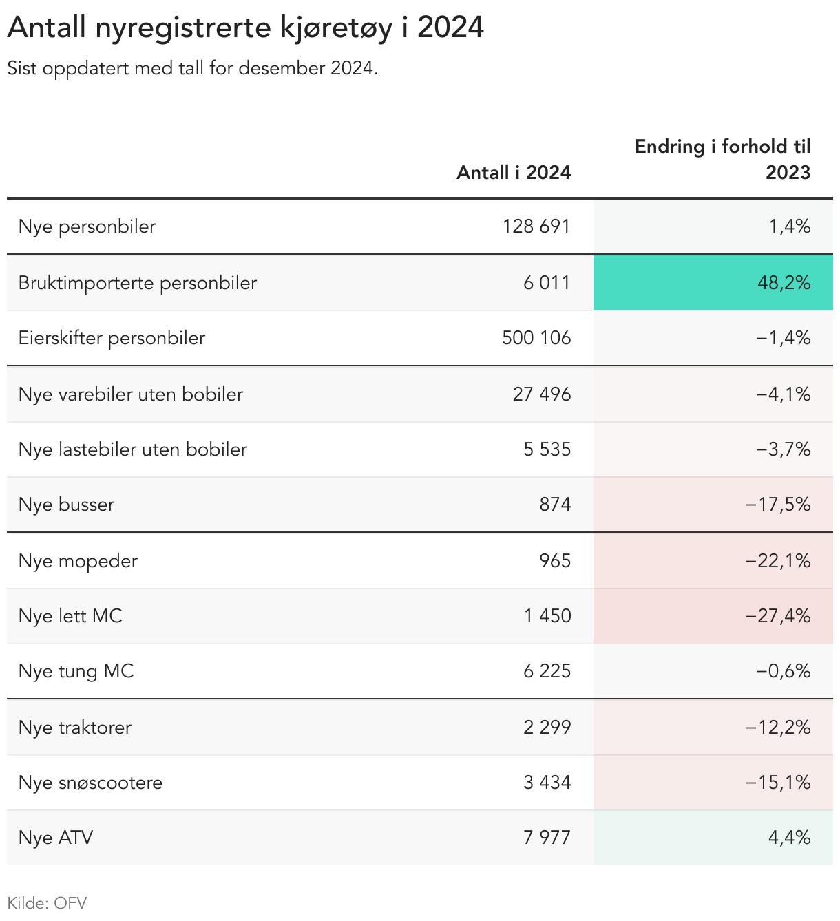Select the −27,4% cell for lett MC
The image size is (840, 921).
(x=778, y=616)
